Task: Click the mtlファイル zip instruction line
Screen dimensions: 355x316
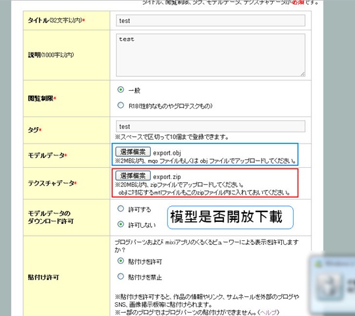Action: coord(204,193)
